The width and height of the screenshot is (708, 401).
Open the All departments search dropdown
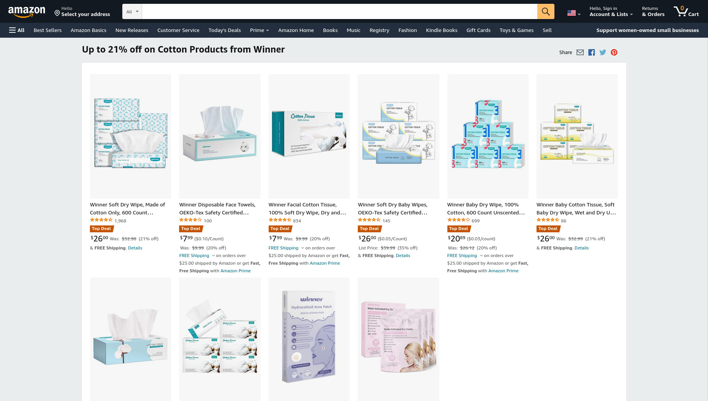point(132,11)
